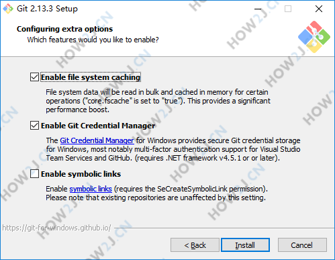
Task: Click the core.fscache description paragraph
Action: coord(158,101)
